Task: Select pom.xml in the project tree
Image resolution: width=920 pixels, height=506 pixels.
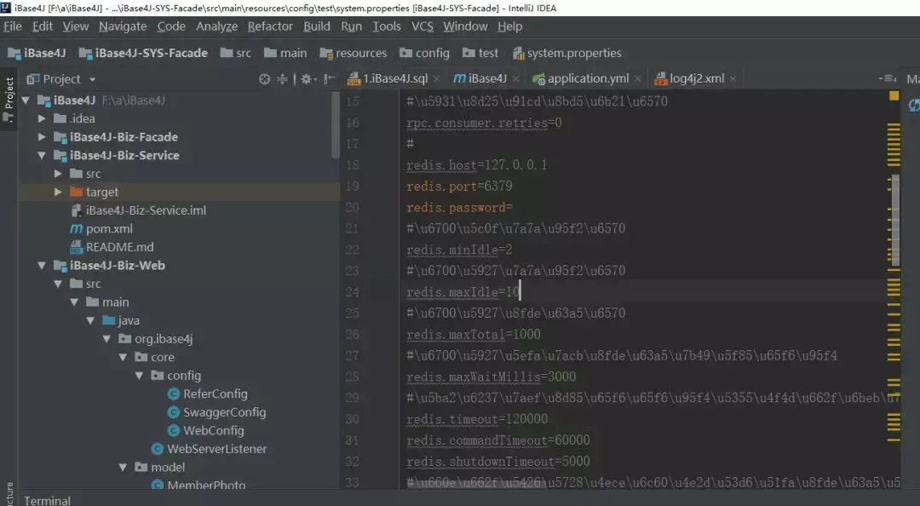Action: 101,229
